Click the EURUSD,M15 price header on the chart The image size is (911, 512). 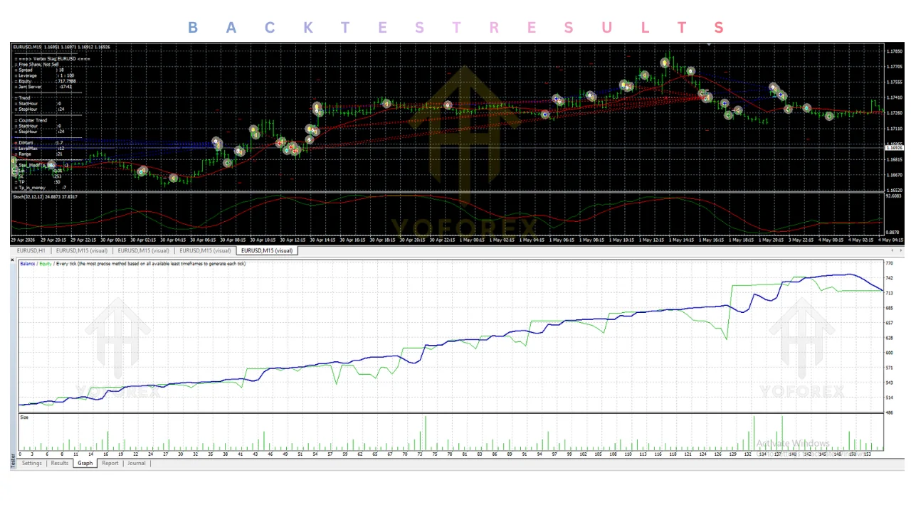(x=61, y=47)
